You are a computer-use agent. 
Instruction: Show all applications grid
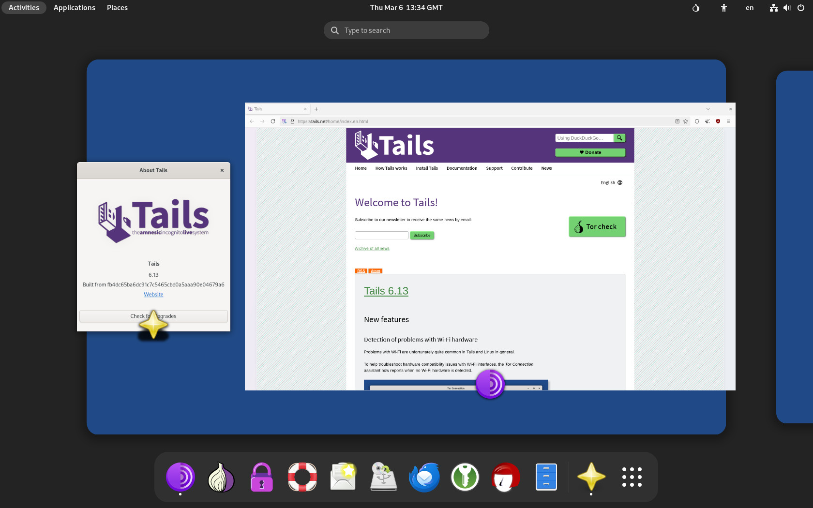point(632,477)
